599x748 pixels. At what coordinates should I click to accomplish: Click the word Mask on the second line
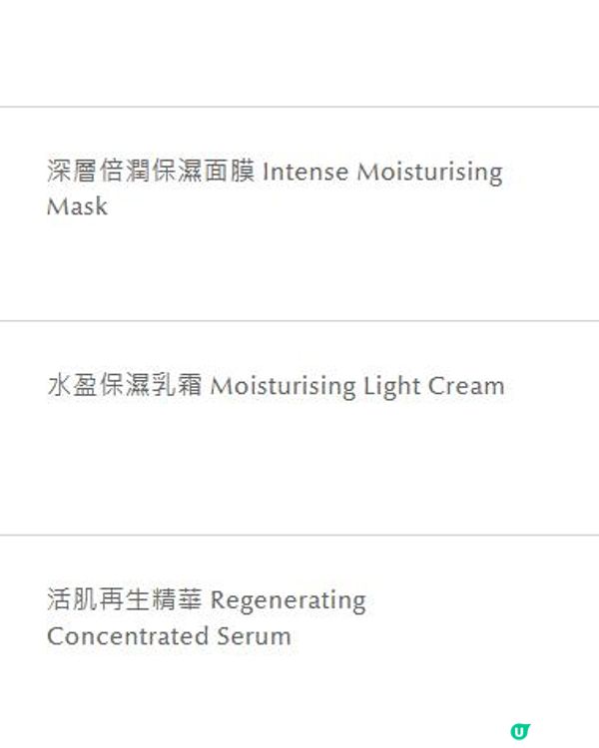(77, 206)
